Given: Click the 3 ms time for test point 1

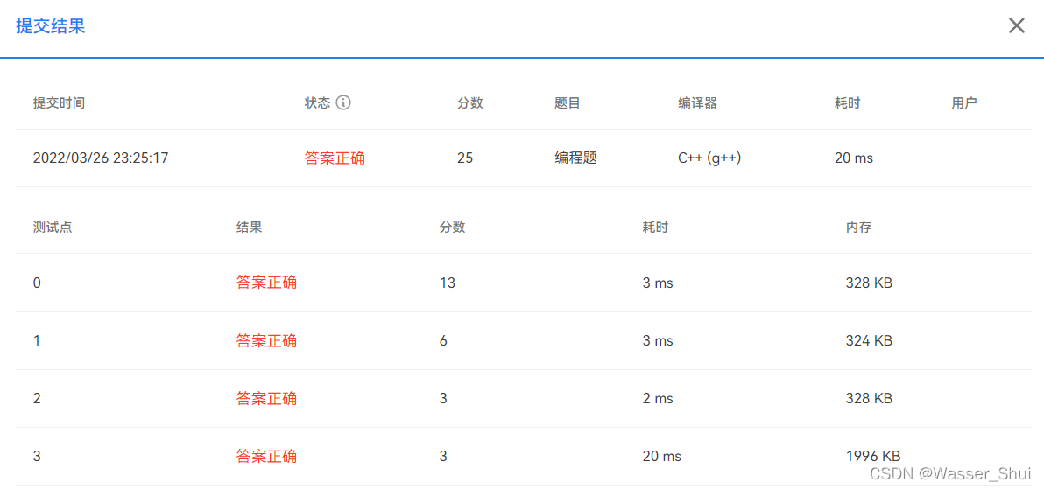Looking at the screenshot, I should (657, 341).
